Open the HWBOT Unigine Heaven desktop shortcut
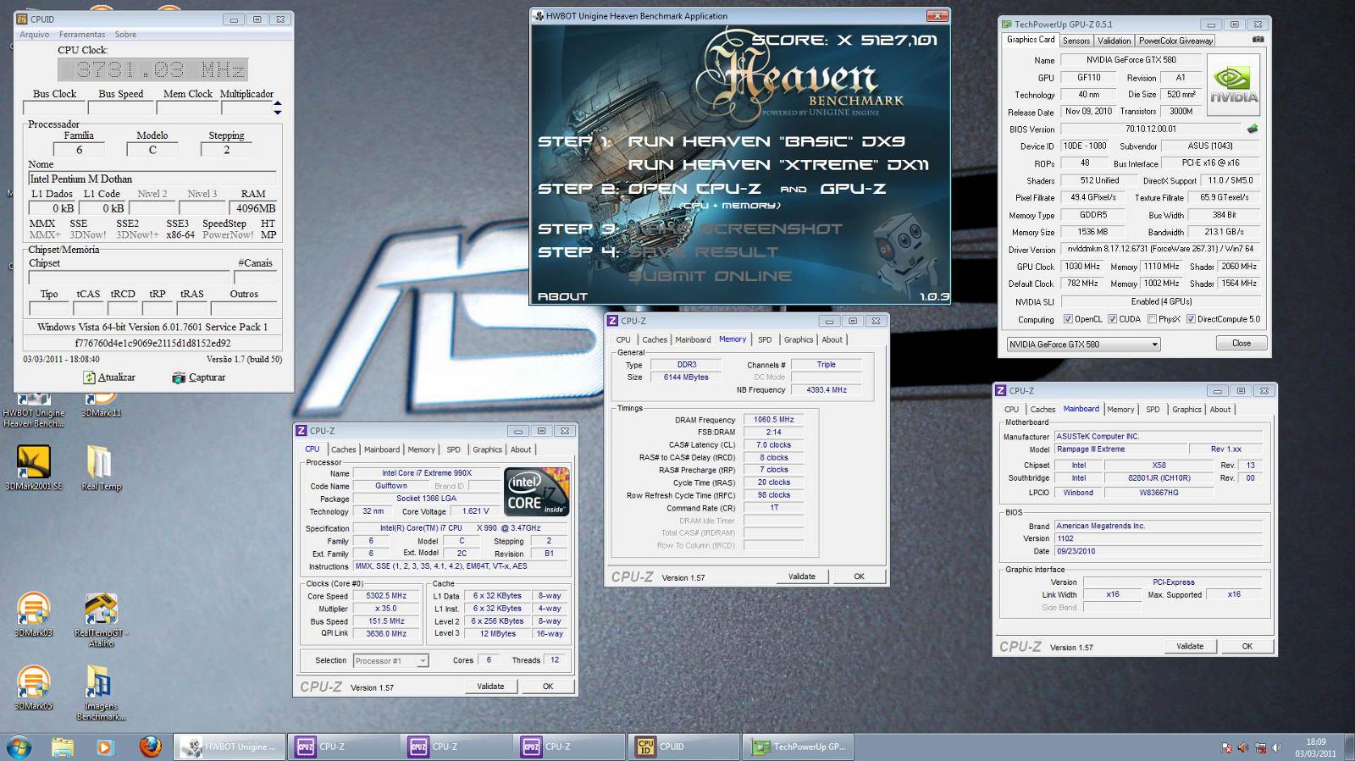1355x761 pixels. tap(34, 409)
